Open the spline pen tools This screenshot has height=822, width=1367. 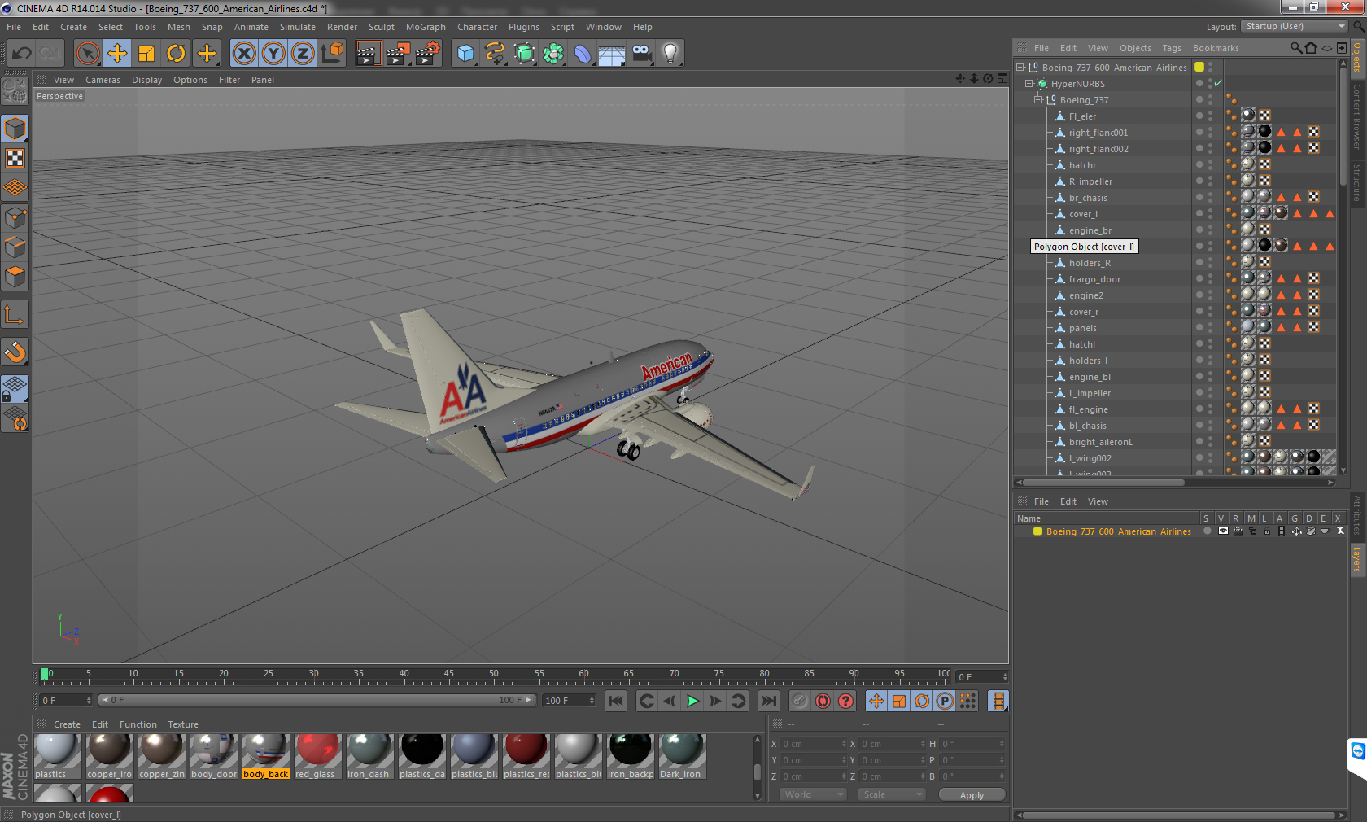pos(495,54)
